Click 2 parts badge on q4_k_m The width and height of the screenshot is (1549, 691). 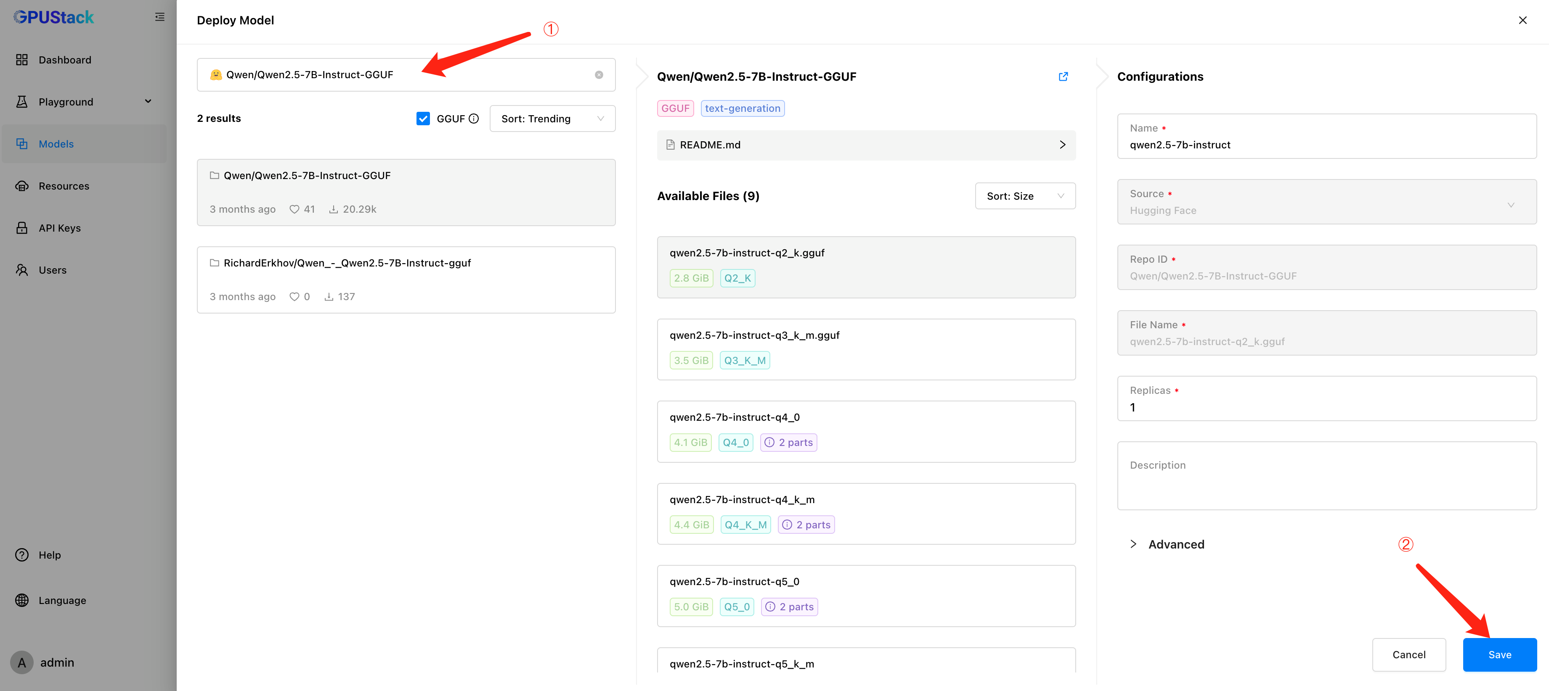click(806, 525)
